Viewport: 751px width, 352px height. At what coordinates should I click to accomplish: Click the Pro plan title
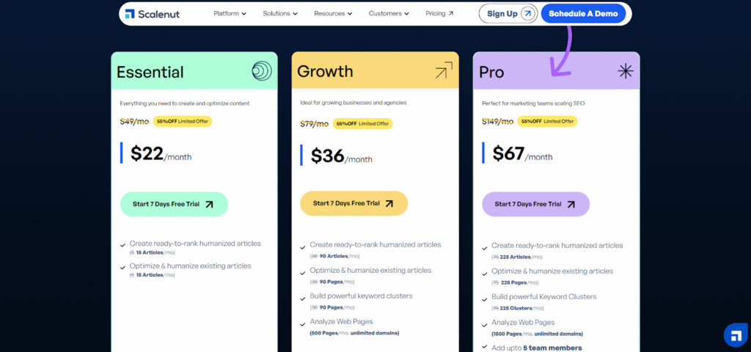[491, 73]
